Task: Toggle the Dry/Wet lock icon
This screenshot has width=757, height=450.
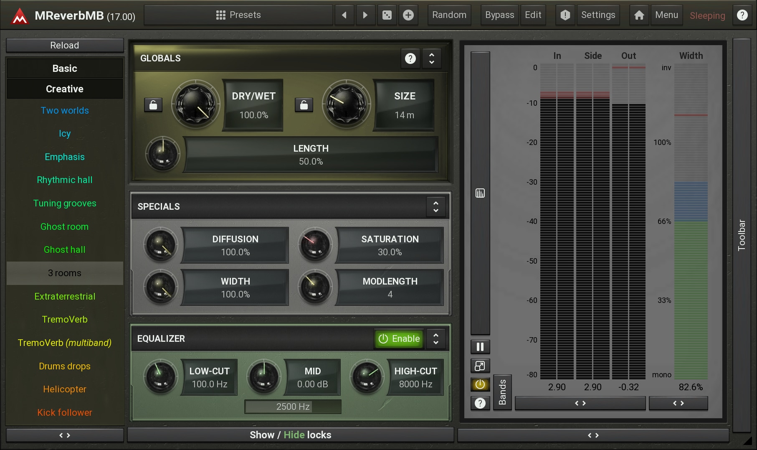Action: tap(153, 105)
